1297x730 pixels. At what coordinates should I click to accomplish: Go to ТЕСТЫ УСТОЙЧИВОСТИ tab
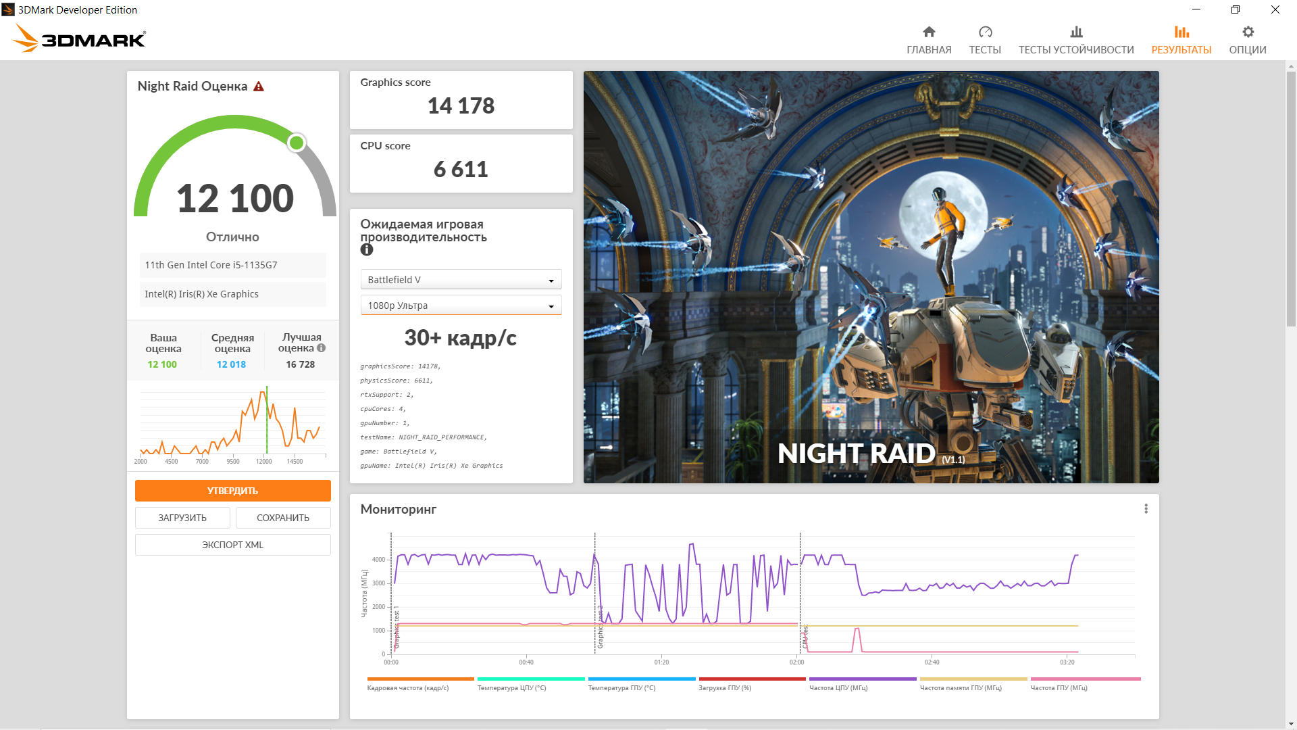point(1076,41)
